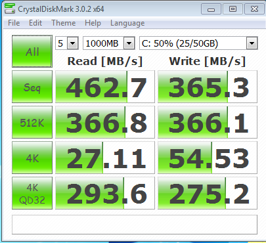Image resolution: width=266 pixels, height=243 pixels.
Task: Open the 1000MB test size dropdown
Action: [x=129, y=43]
